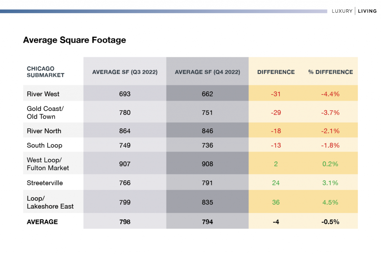Image resolution: width=381 pixels, height=254 pixels.
Task: Click the 4.5% cell
Action: [330, 202]
